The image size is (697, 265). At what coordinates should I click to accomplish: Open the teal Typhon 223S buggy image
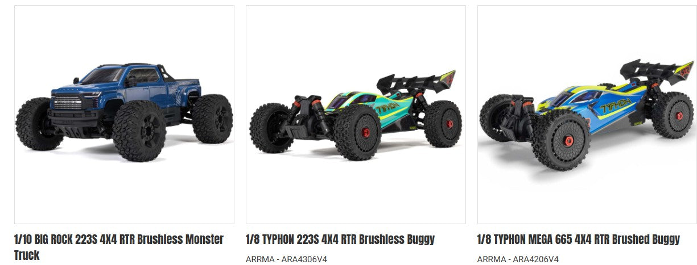click(356, 115)
